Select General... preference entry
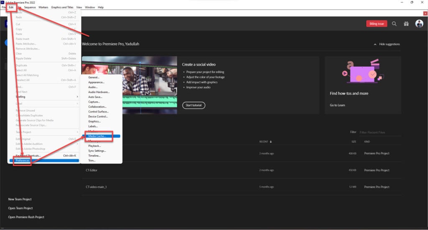This screenshot has height=230, width=428. click(x=94, y=77)
